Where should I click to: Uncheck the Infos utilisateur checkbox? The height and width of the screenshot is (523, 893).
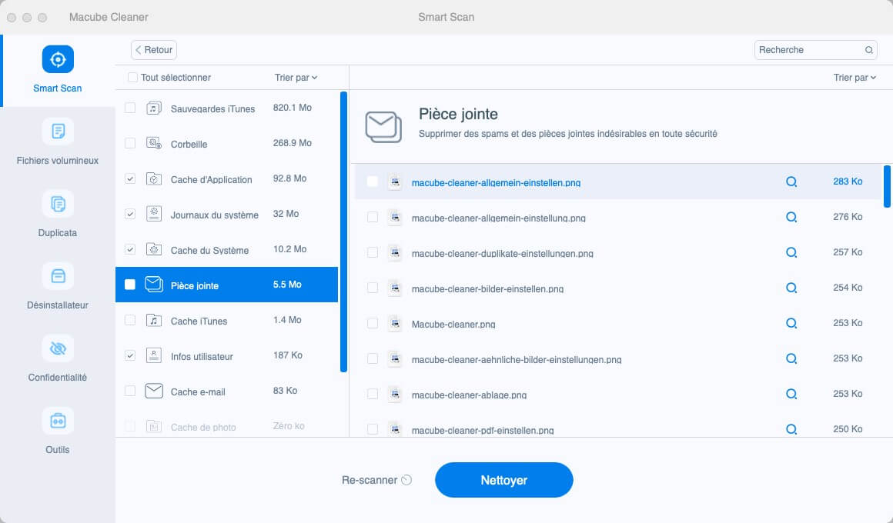point(130,355)
